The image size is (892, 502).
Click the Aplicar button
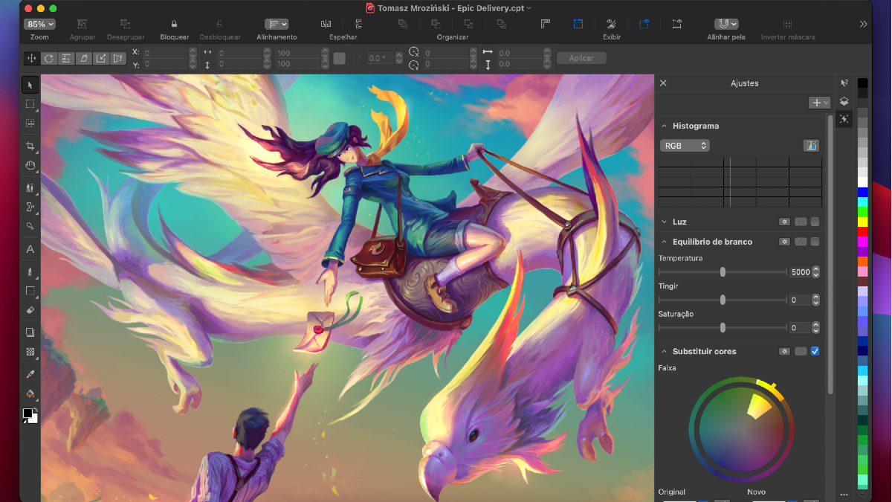click(x=581, y=58)
